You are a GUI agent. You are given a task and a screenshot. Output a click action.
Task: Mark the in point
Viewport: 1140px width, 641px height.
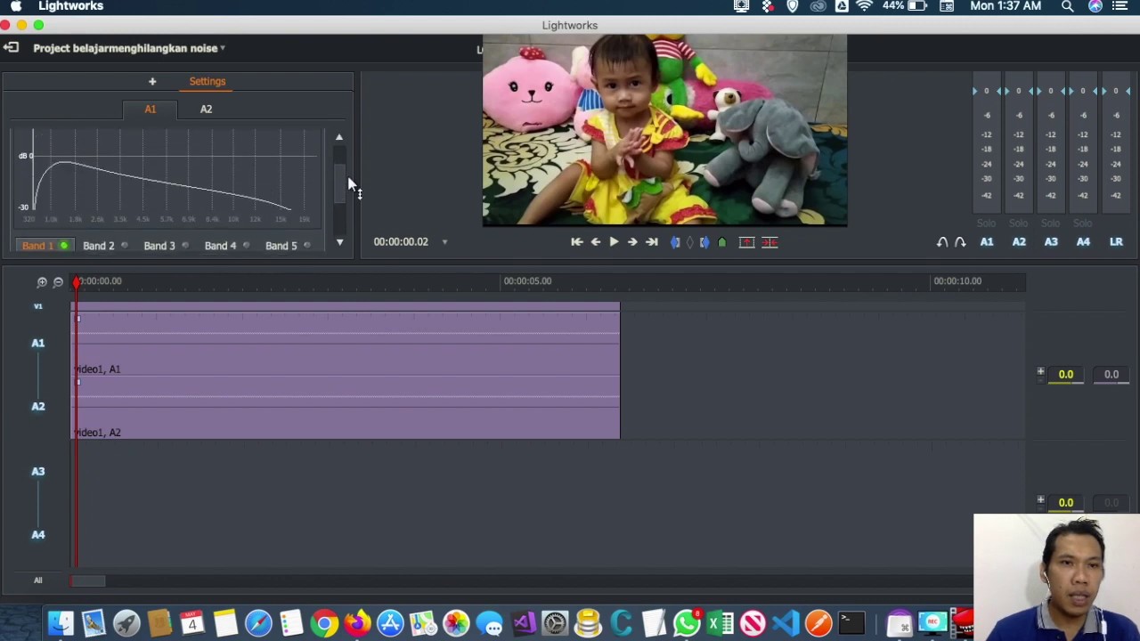[675, 242]
